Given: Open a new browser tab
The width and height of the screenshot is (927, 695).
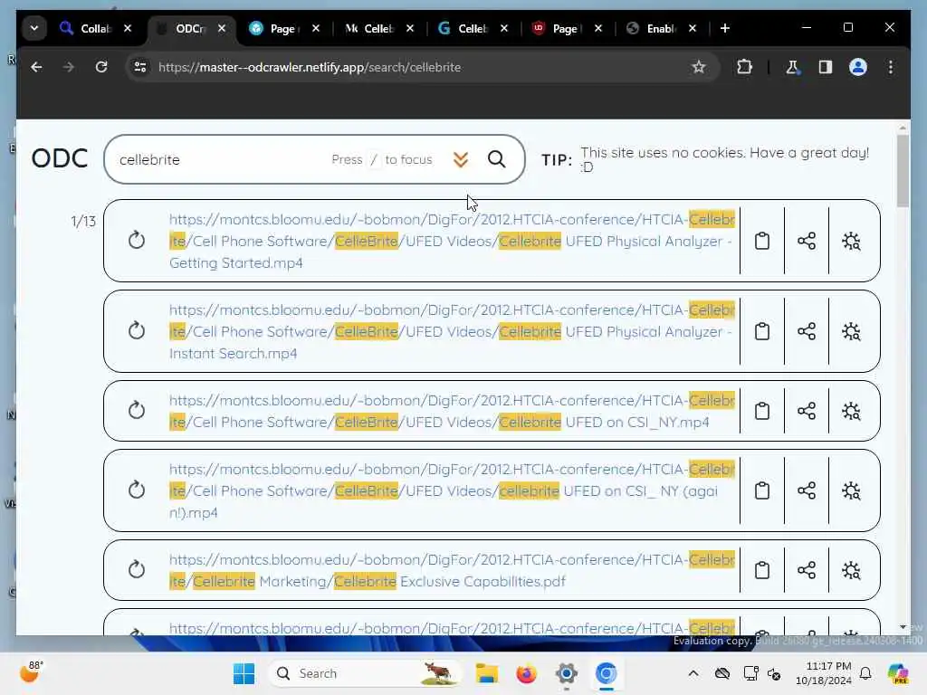Looking at the screenshot, I should [725, 28].
